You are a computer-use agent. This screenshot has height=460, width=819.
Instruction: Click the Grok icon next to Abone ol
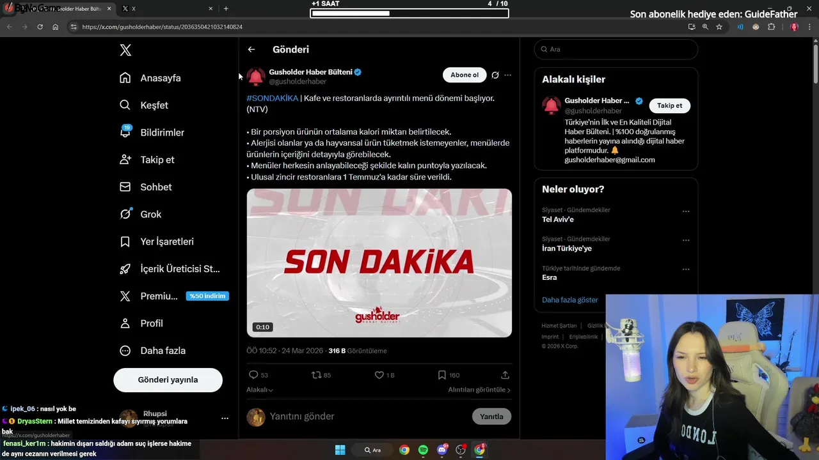pos(495,75)
